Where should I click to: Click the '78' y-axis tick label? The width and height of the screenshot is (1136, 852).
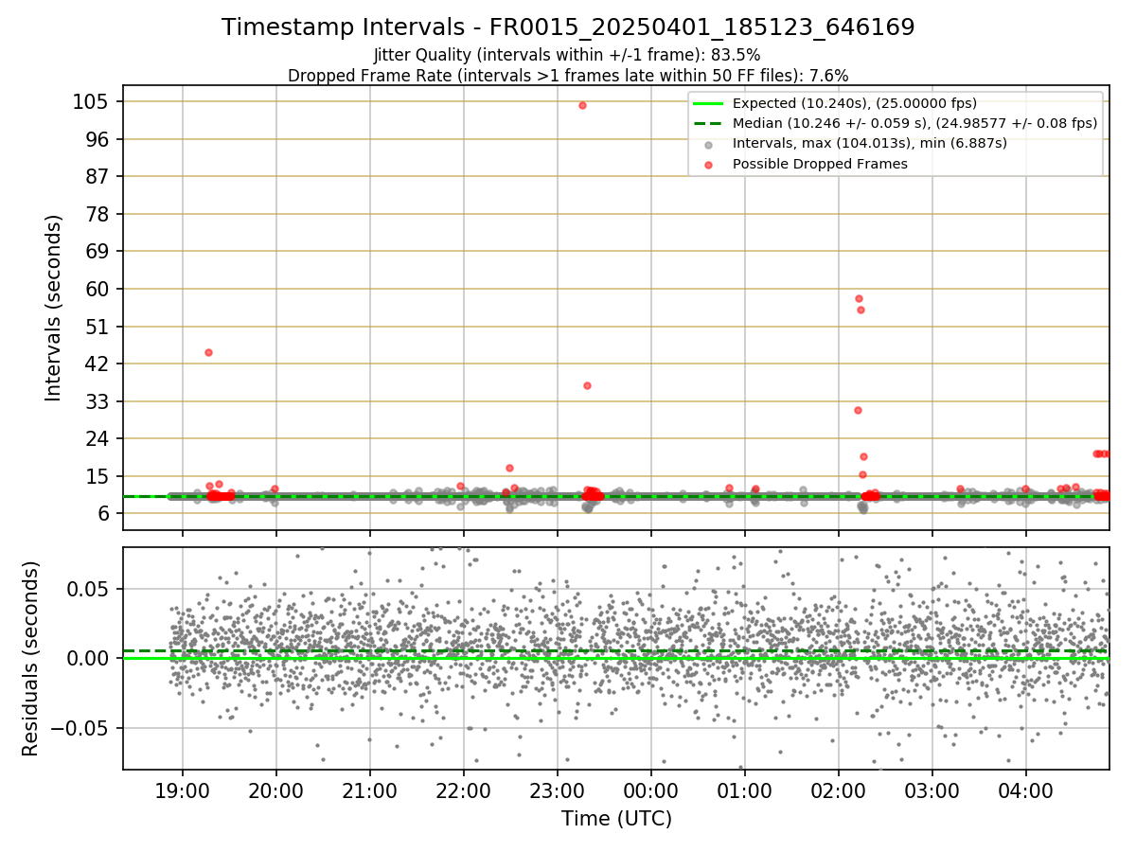click(x=97, y=214)
